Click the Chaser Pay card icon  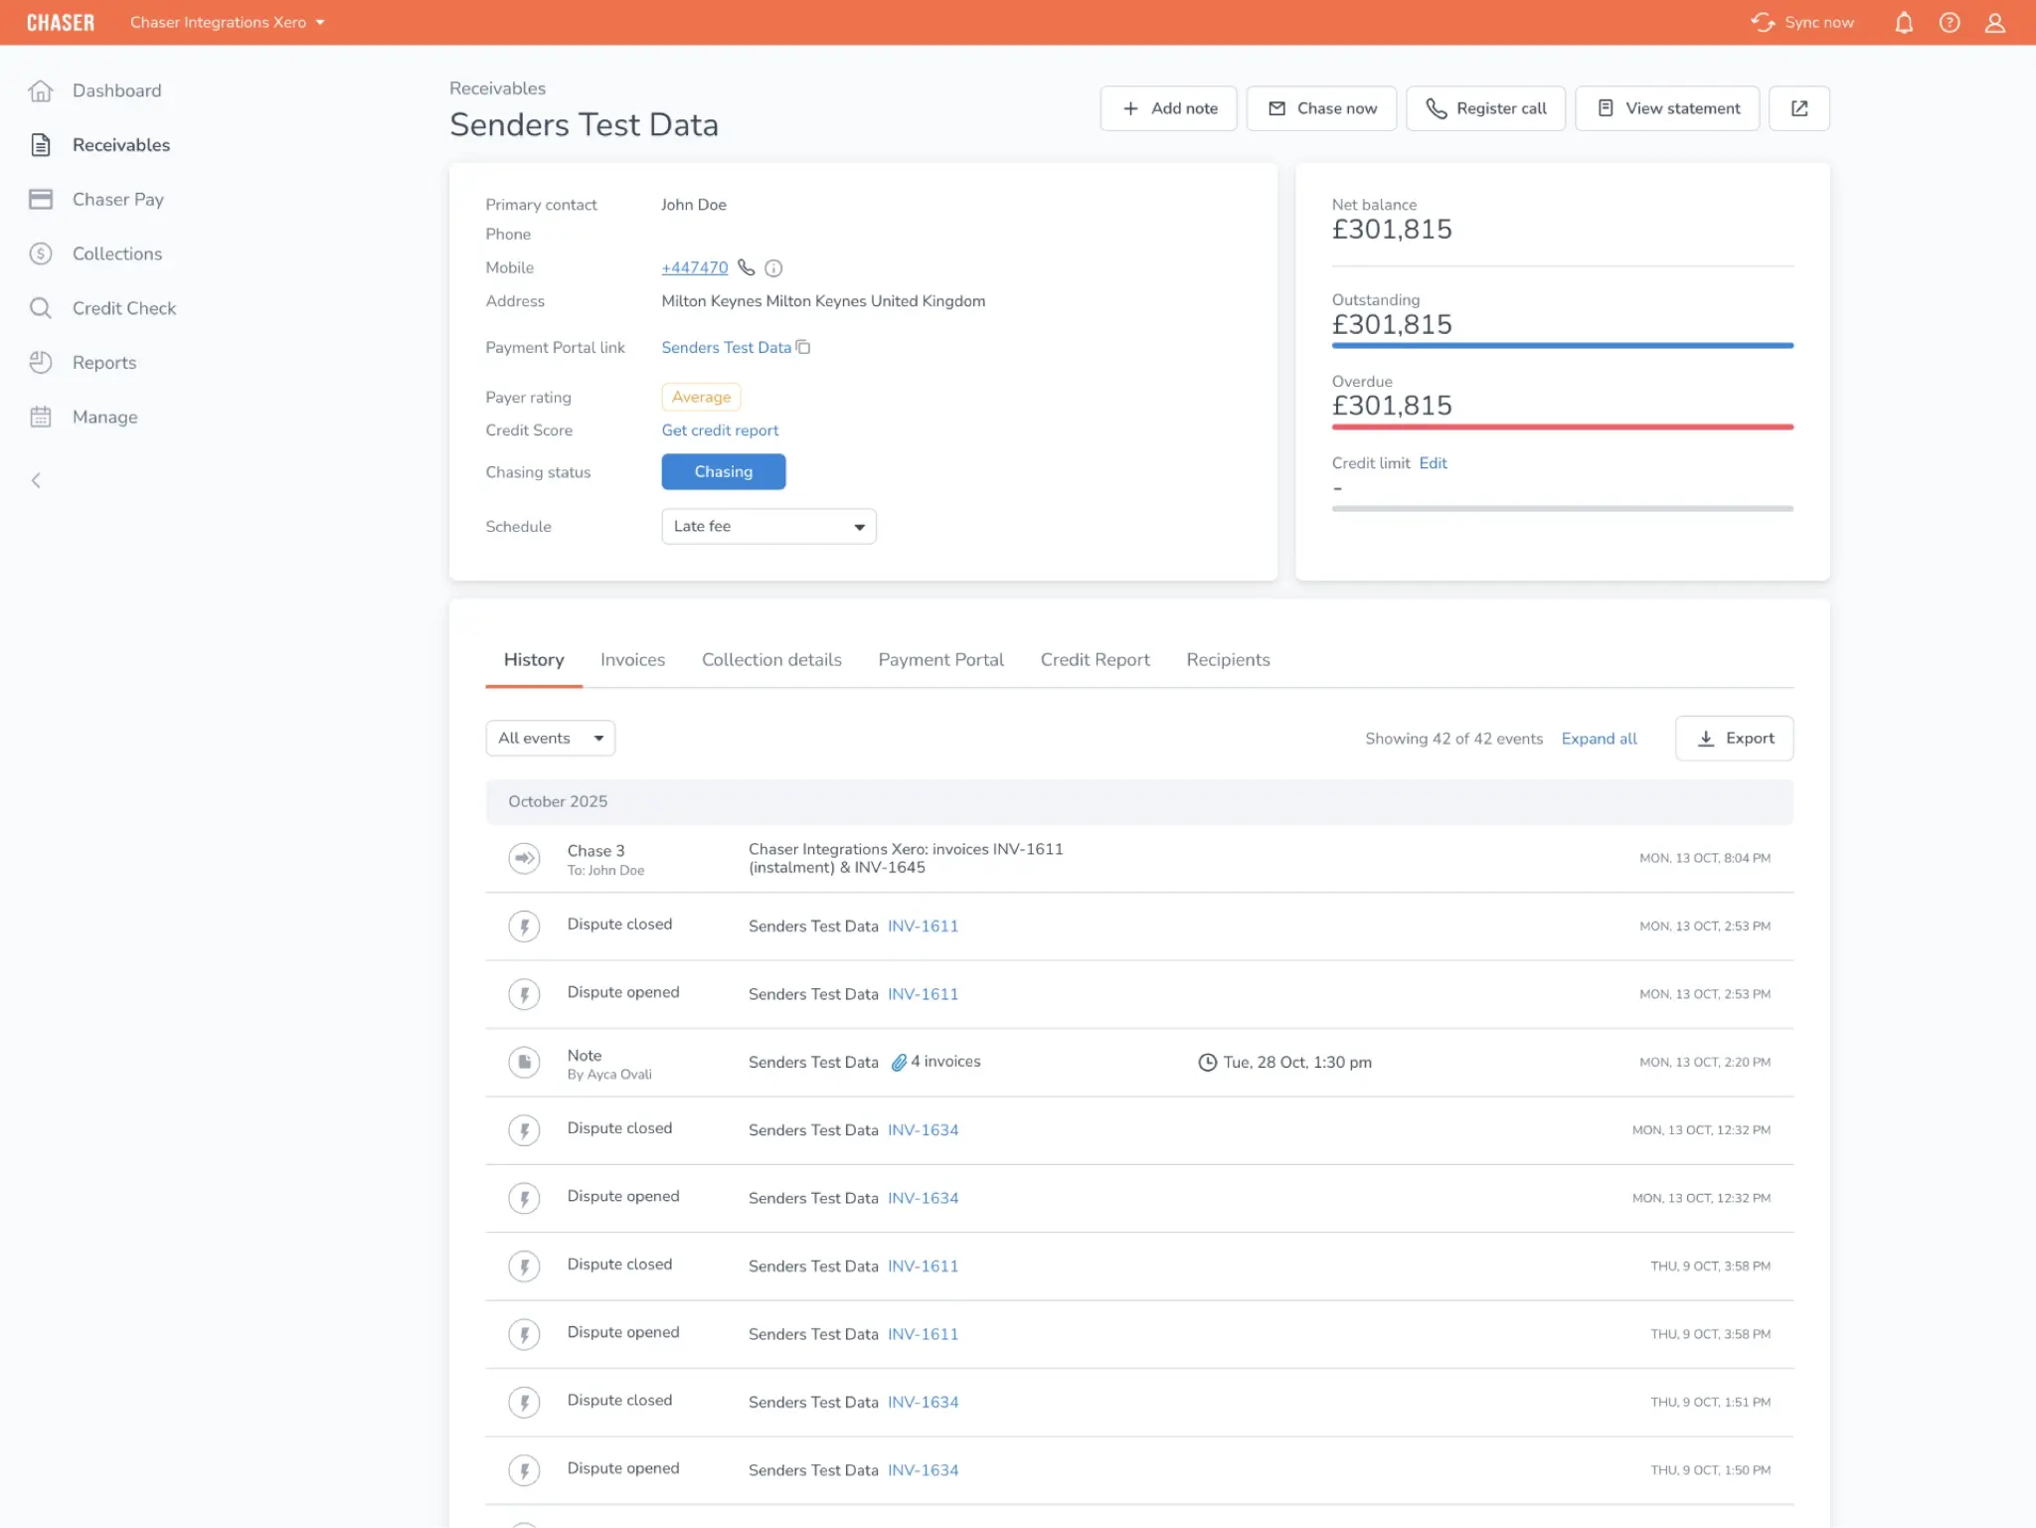[41, 199]
